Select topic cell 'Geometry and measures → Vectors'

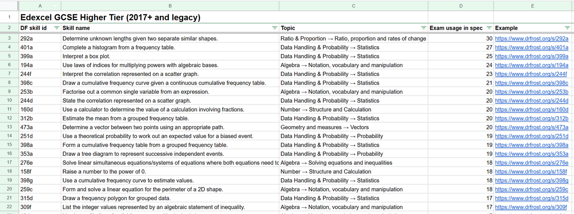coord(353,127)
